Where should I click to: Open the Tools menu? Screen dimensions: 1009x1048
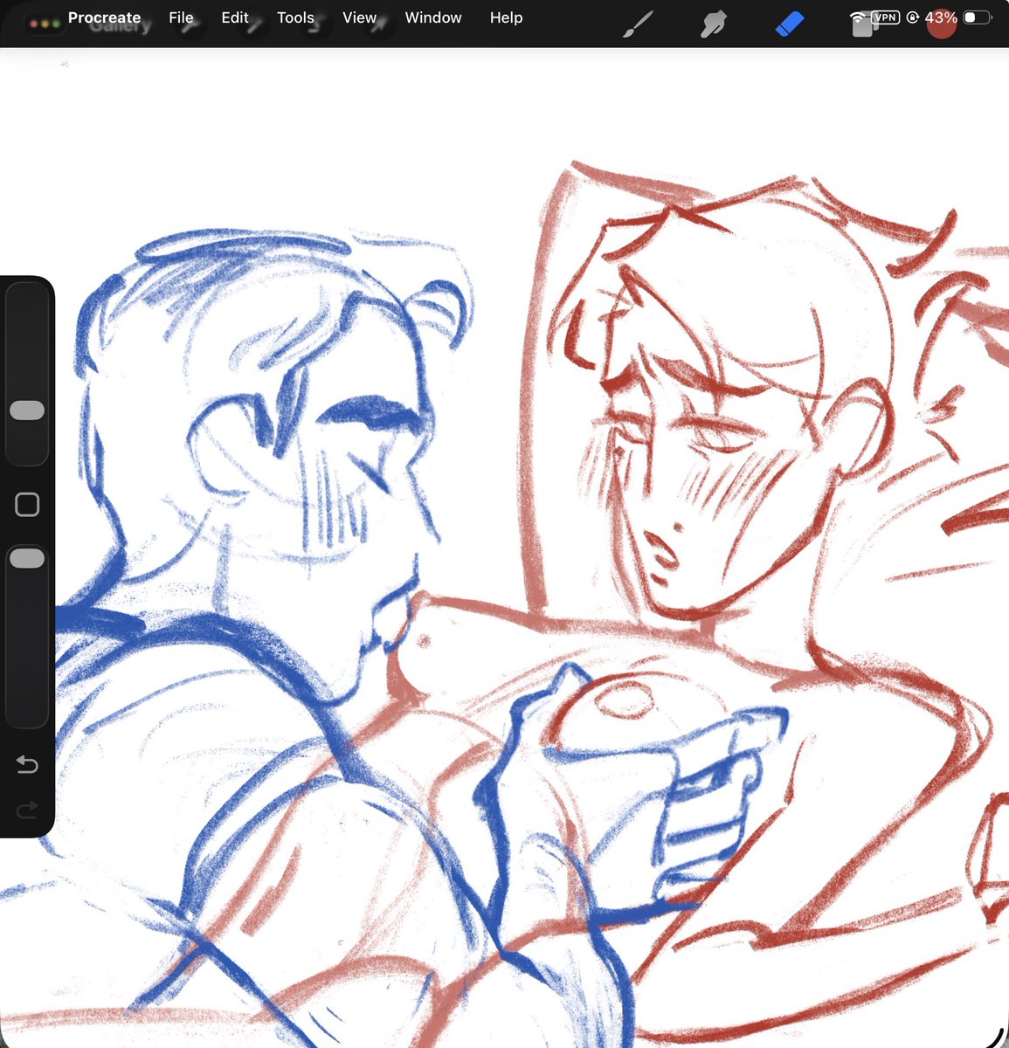295,17
